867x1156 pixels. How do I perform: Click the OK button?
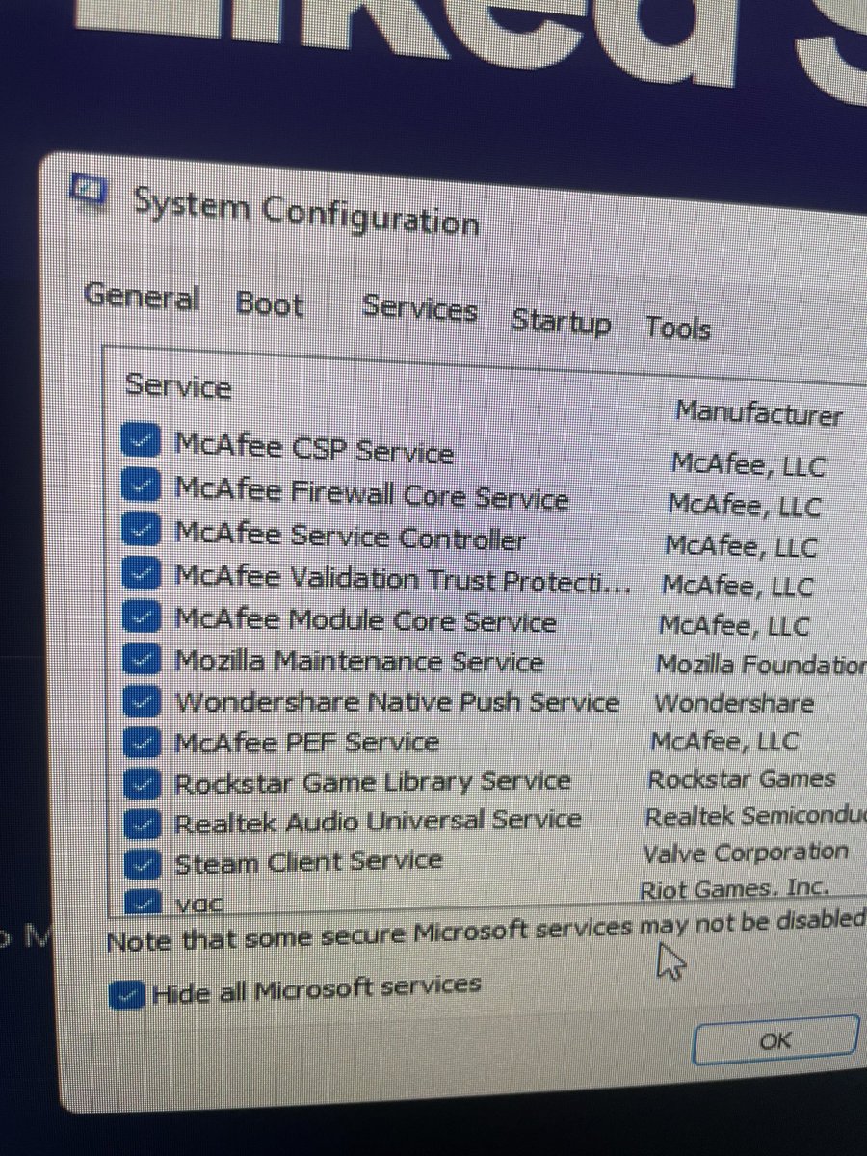pos(774,1039)
